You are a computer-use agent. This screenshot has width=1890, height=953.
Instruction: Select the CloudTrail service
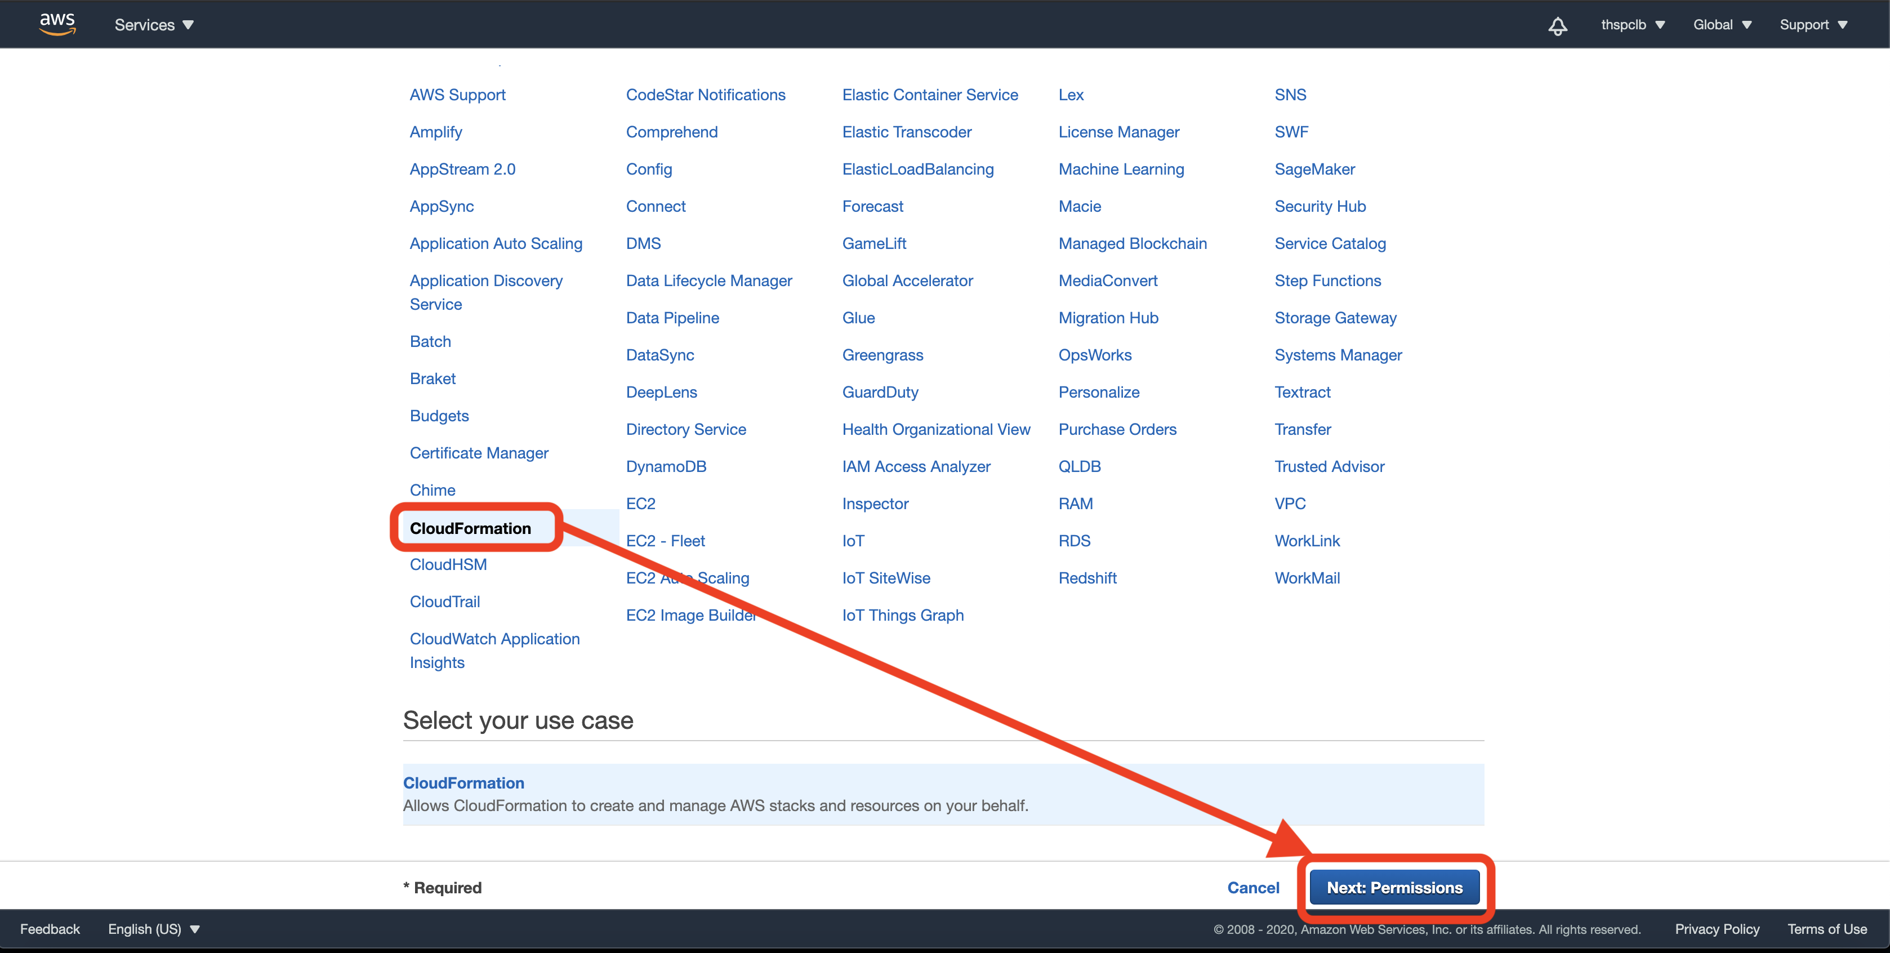[x=444, y=602]
